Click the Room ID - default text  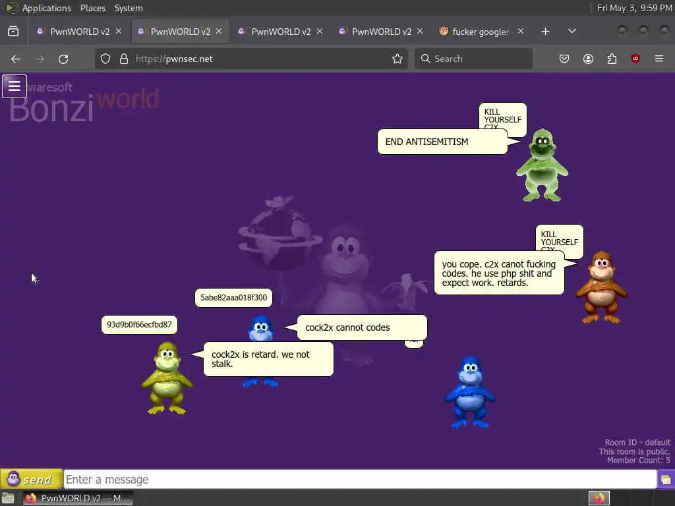[637, 442]
